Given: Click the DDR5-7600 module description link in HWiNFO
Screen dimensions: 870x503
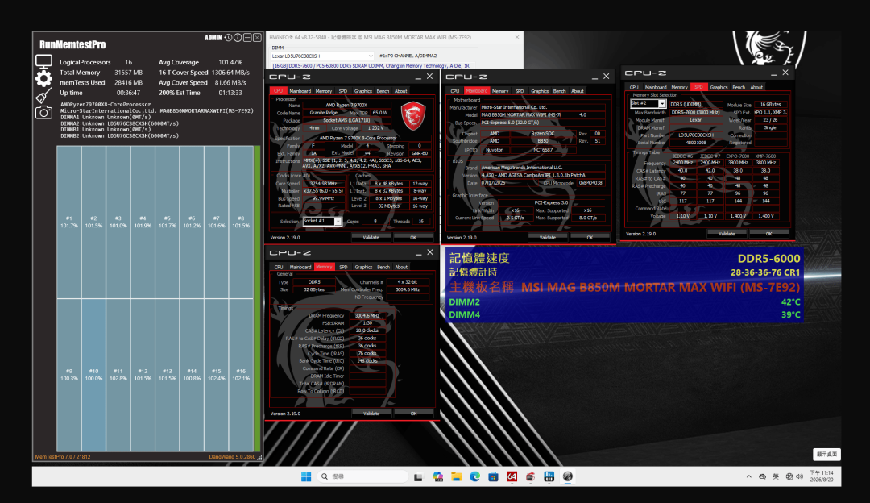Looking at the screenshot, I should pos(371,65).
